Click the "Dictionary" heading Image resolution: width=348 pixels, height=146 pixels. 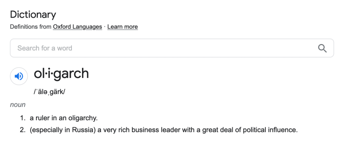33,15
